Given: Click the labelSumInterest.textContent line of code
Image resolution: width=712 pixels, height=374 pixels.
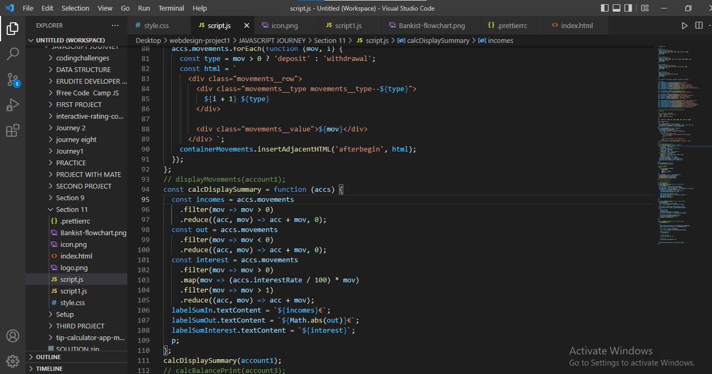Looking at the screenshot, I should 263,331.
